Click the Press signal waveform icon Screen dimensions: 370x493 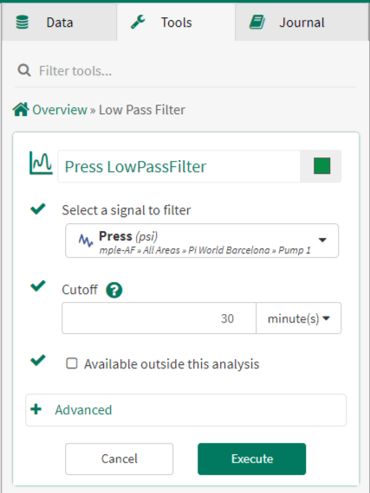click(x=86, y=240)
